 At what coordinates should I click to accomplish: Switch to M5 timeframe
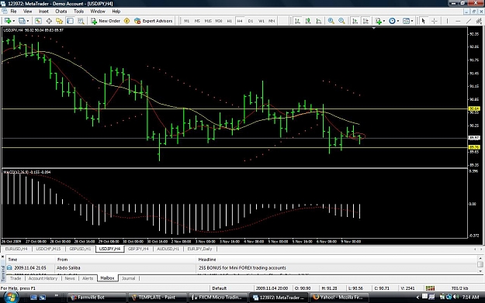[197, 21]
